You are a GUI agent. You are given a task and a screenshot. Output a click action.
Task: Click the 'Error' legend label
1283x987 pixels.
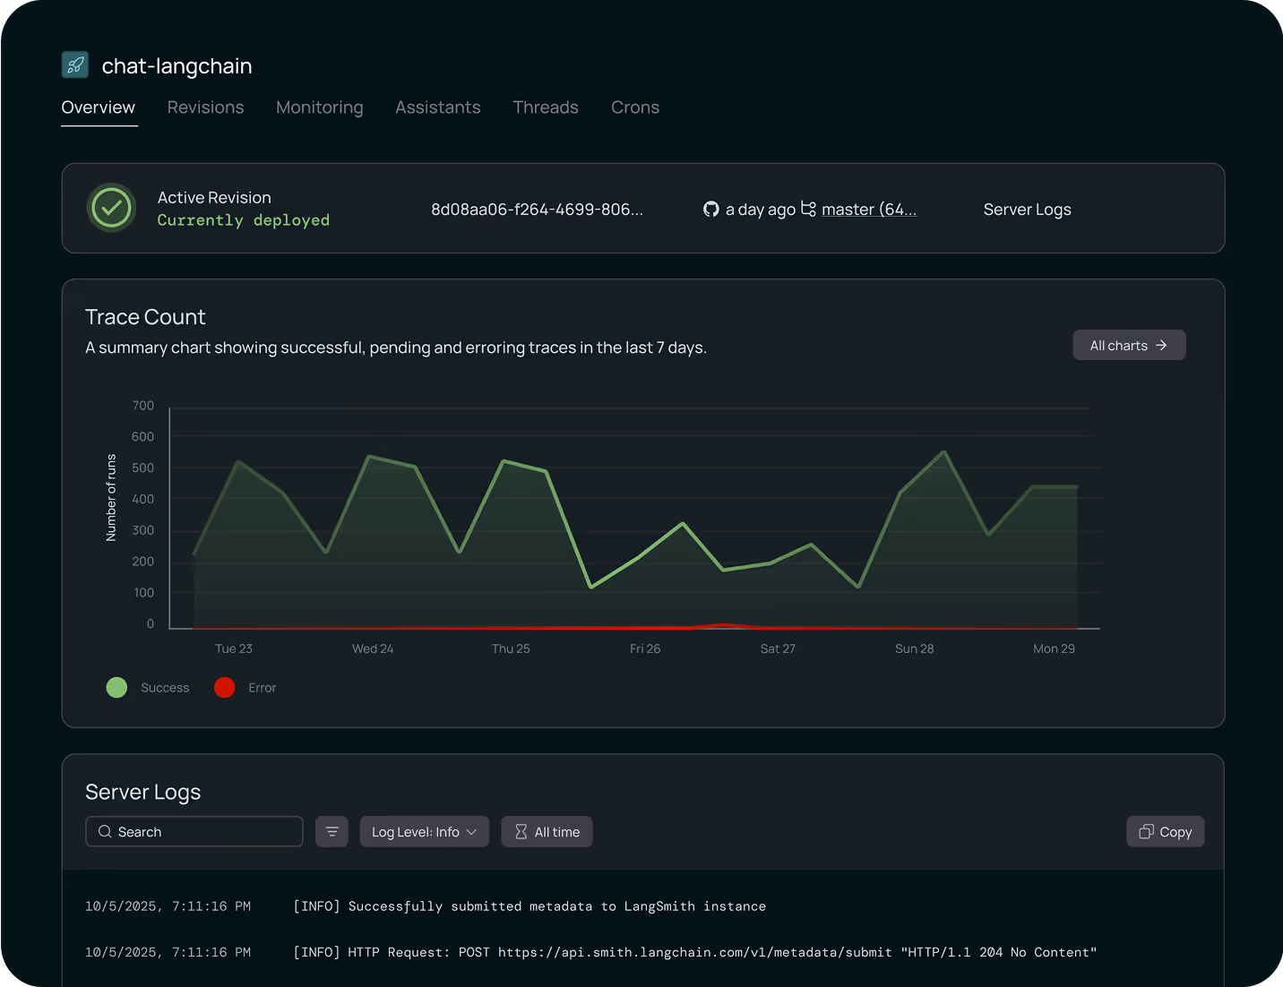(x=262, y=687)
